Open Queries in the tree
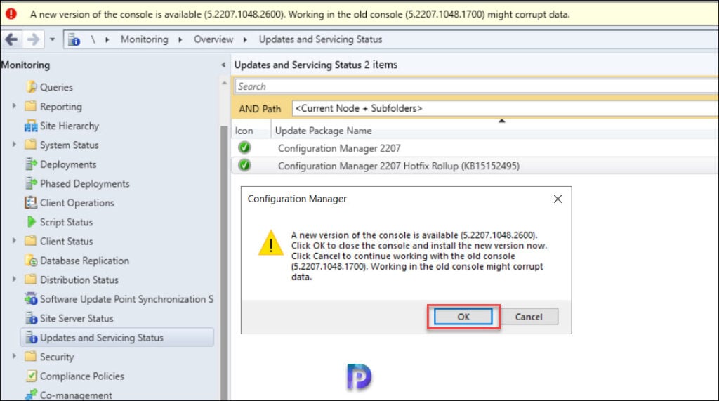This screenshot has height=401, width=719. [x=56, y=87]
